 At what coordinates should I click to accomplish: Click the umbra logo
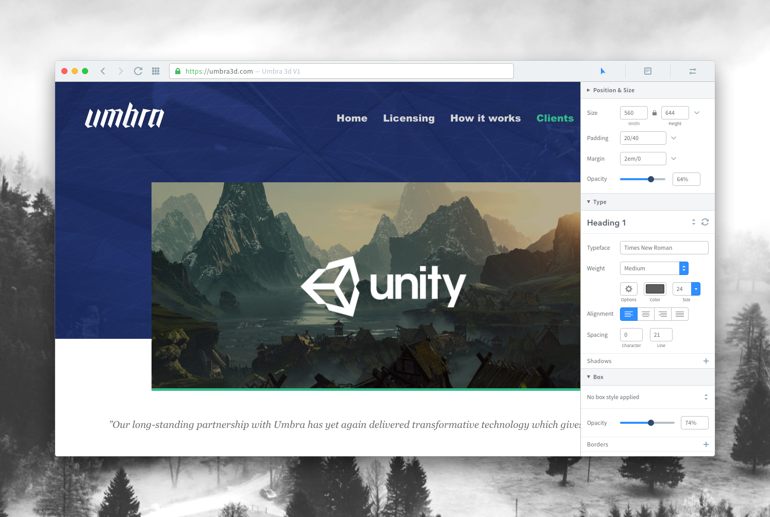coord(124,116)
